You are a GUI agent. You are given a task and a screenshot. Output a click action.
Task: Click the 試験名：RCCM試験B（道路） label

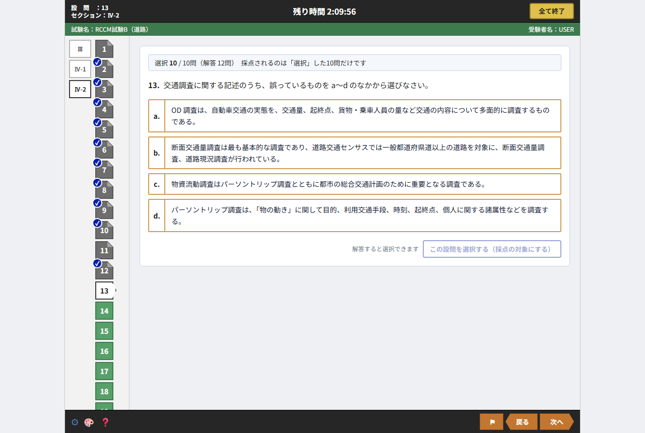pyautogui.click(x=110, y=29)
